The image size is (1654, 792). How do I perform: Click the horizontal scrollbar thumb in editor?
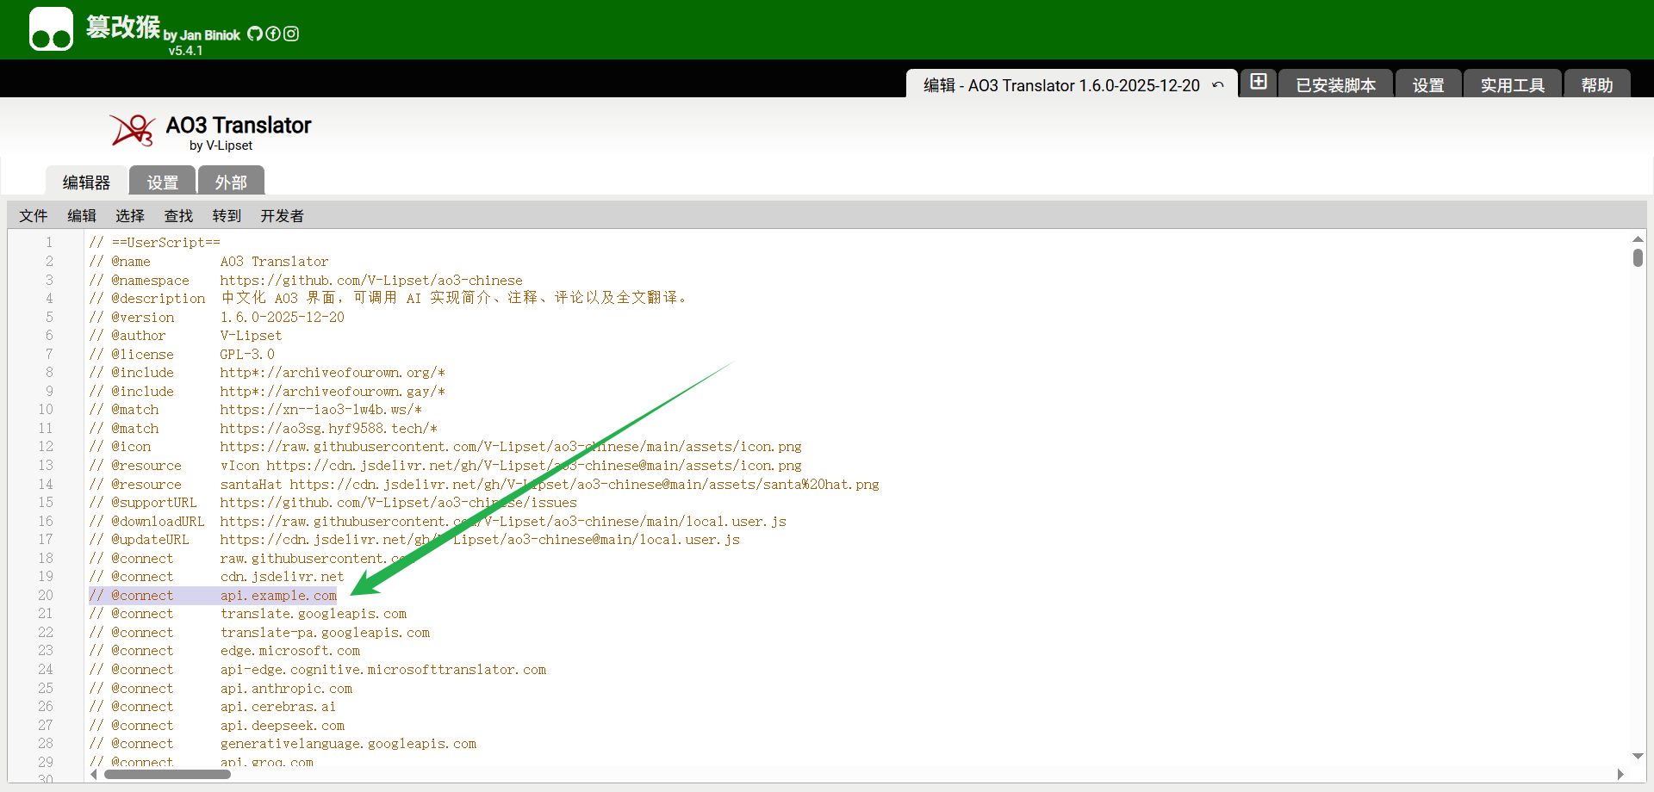tap(167, 774)
